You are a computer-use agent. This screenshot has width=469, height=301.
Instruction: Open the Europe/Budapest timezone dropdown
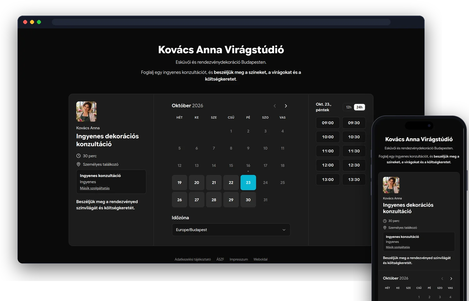click(231, 230)
